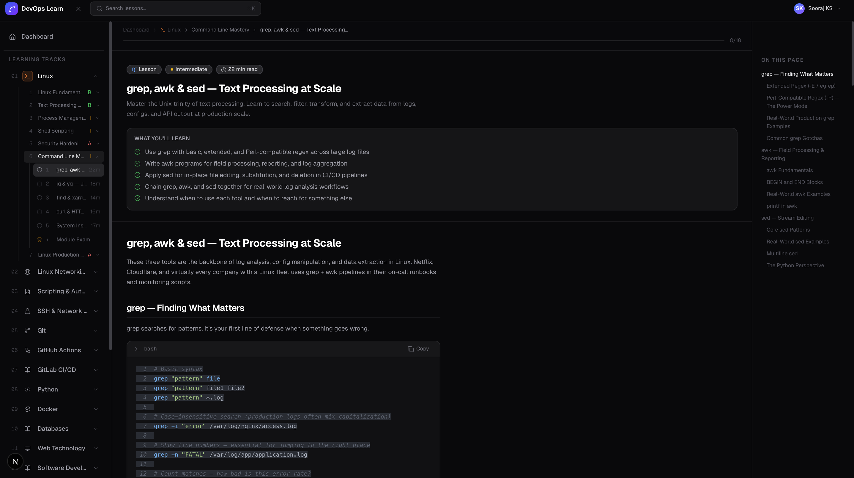Click the page scrollbar at right edge
The height and width of the screenshot is (478, 854).
click(852, 54)
